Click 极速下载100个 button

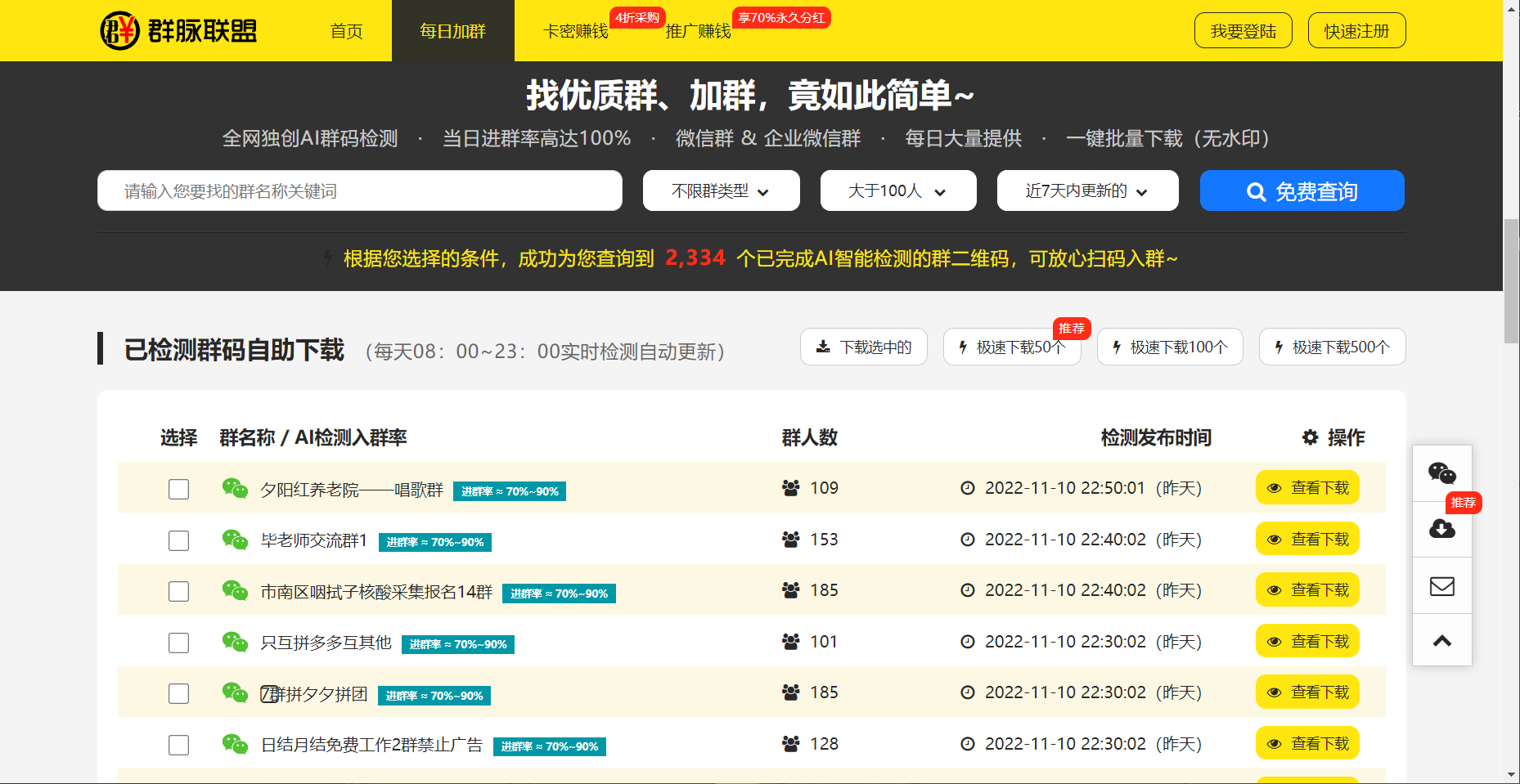point(1170,347)
